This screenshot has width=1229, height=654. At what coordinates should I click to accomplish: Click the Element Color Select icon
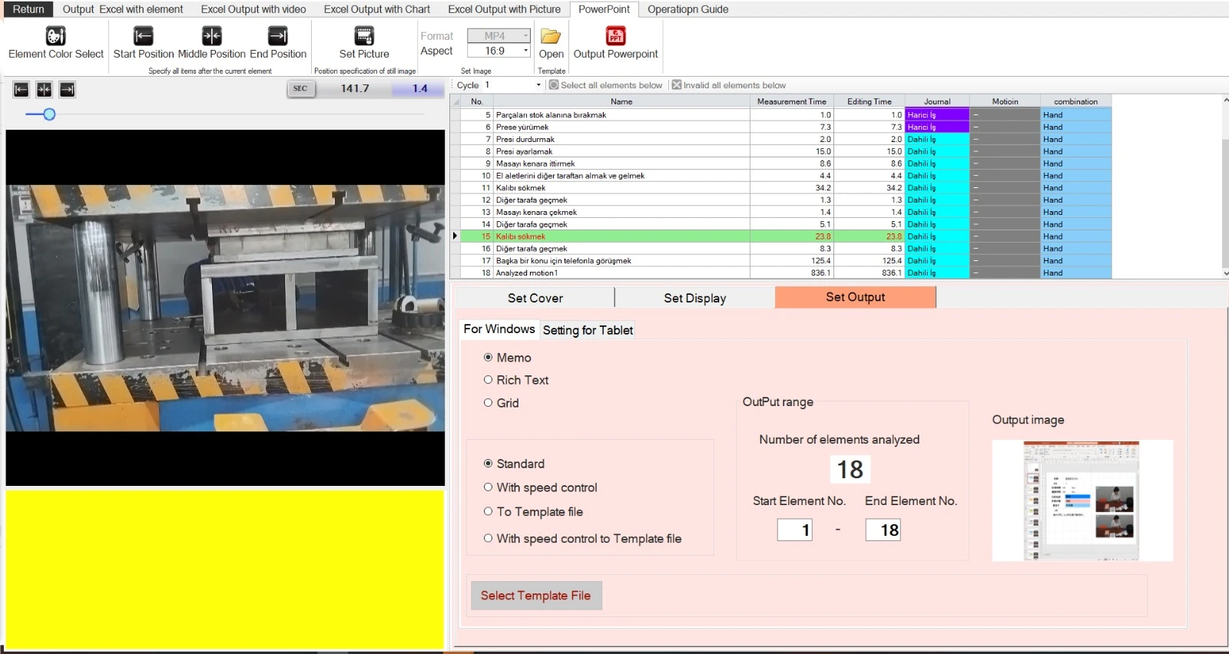[x=55, y=36]
